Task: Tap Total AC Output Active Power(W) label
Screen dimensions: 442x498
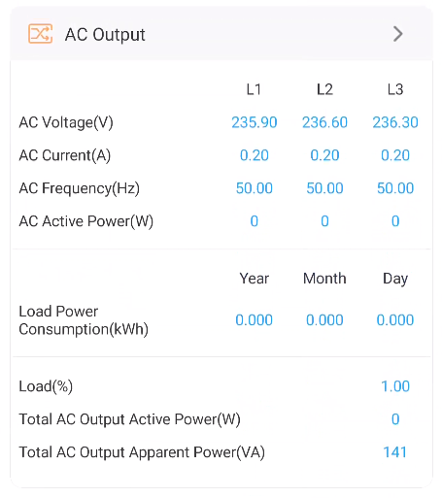Action: click(129, 419)
